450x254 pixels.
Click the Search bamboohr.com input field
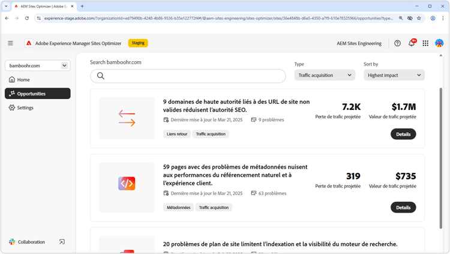coord(188,76)
